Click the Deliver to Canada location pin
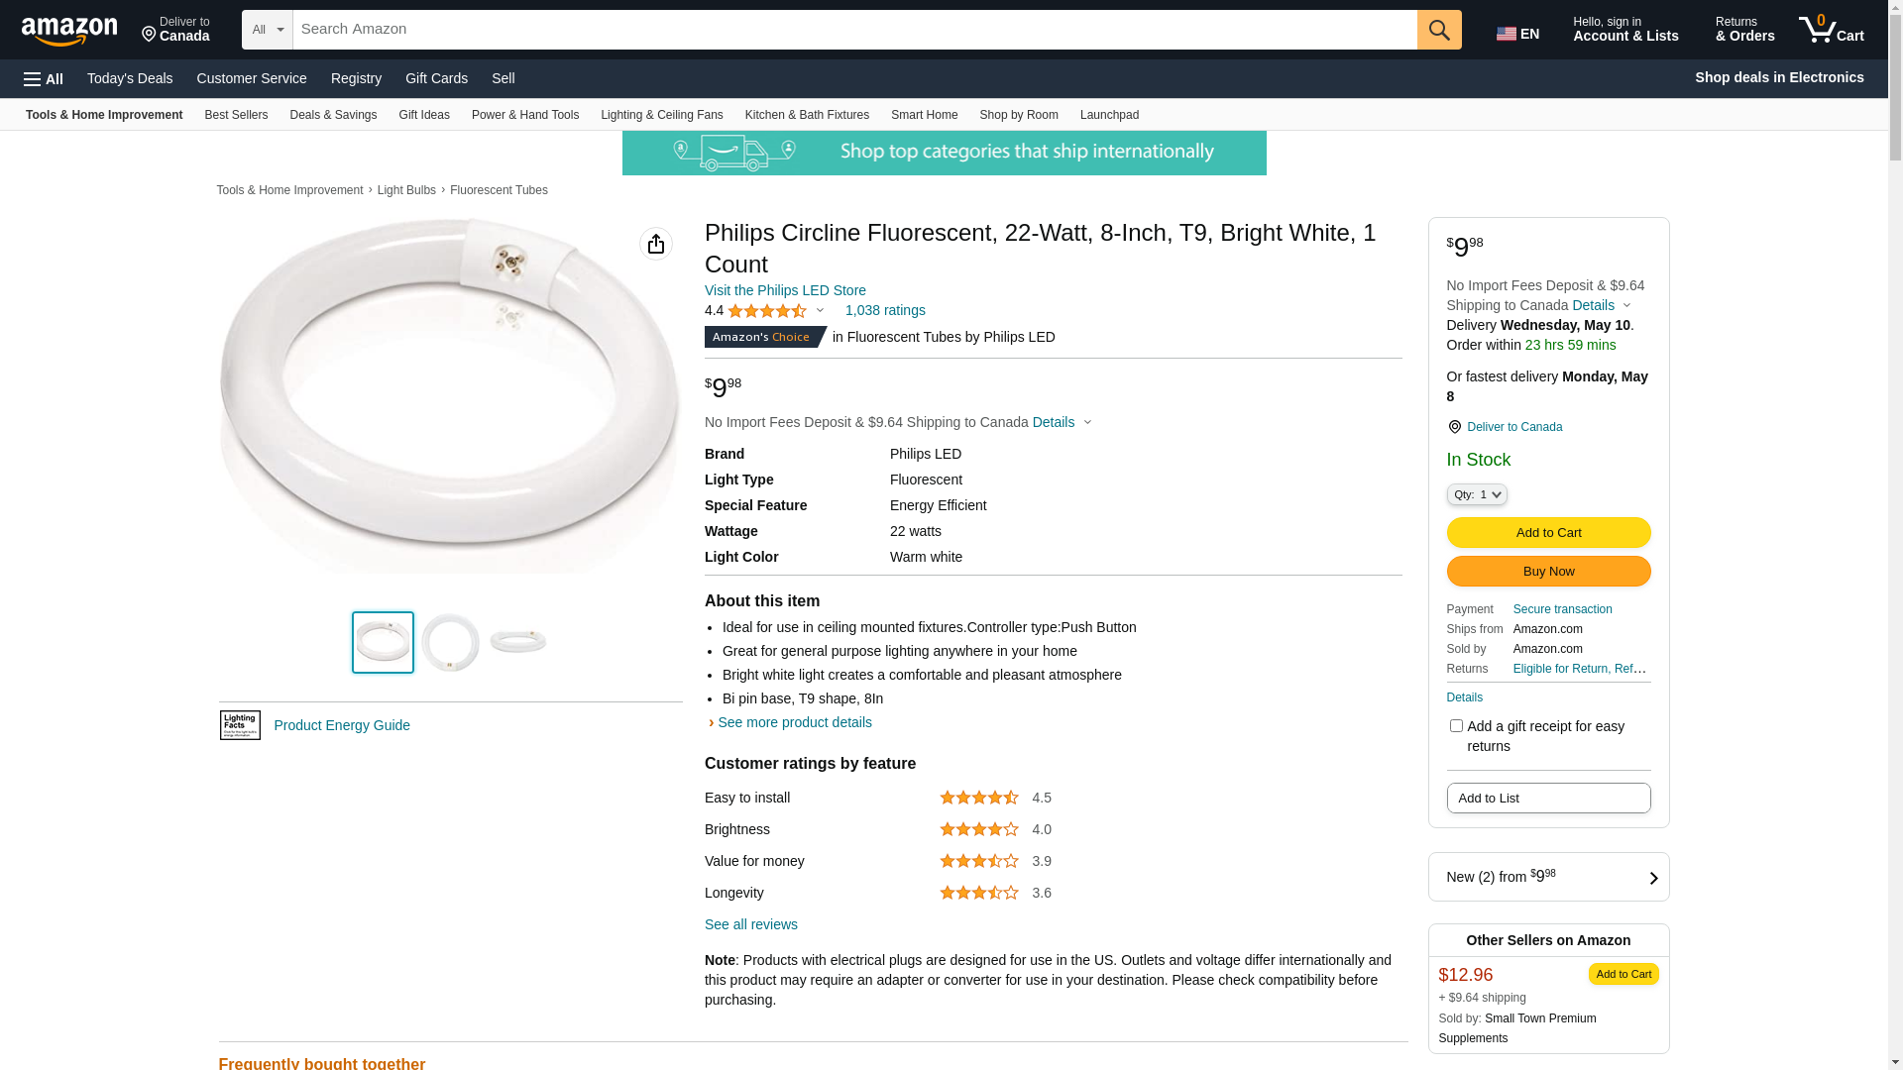The height and width of the screenshot is (1070, 1903). [1455, 427]
